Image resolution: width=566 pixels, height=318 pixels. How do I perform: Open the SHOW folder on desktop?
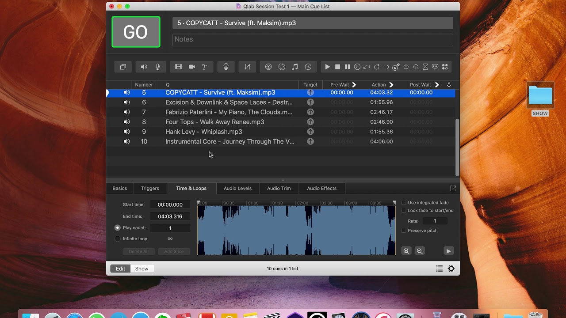tap(540, 99)
